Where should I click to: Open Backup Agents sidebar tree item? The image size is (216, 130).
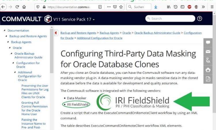pyautogui.click(x=21, y=42)
